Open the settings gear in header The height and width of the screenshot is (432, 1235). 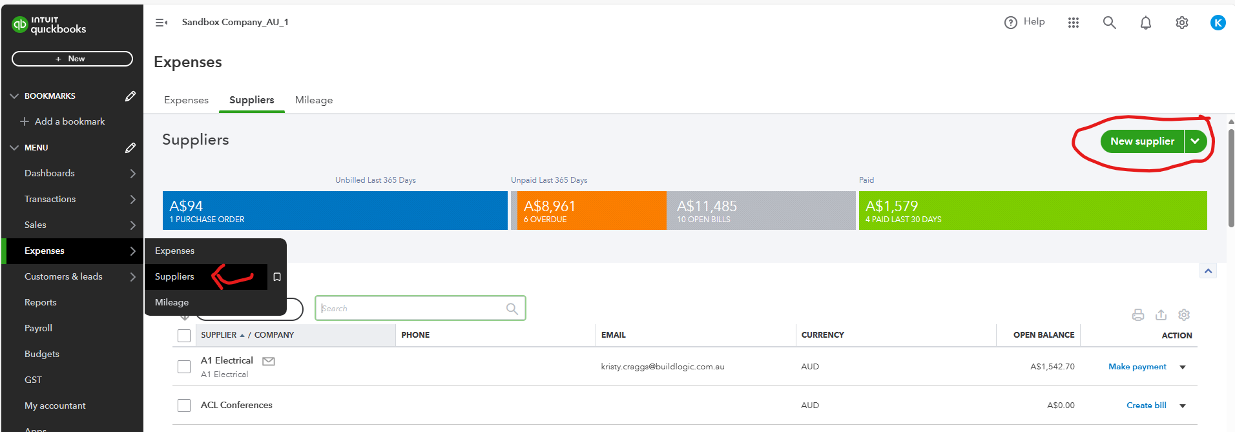click(x=1182, y=23)
